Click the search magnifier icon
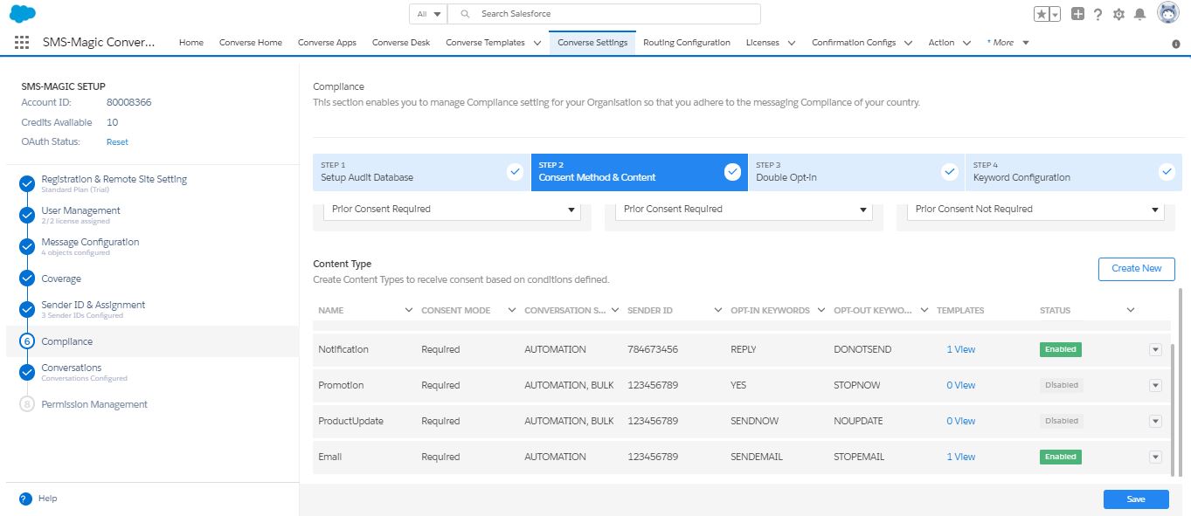 tap(465, 14)
